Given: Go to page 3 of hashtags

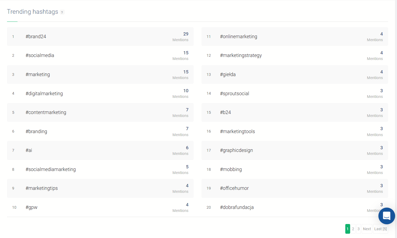Looking at the screenshot, I should [x=358, y=229].
